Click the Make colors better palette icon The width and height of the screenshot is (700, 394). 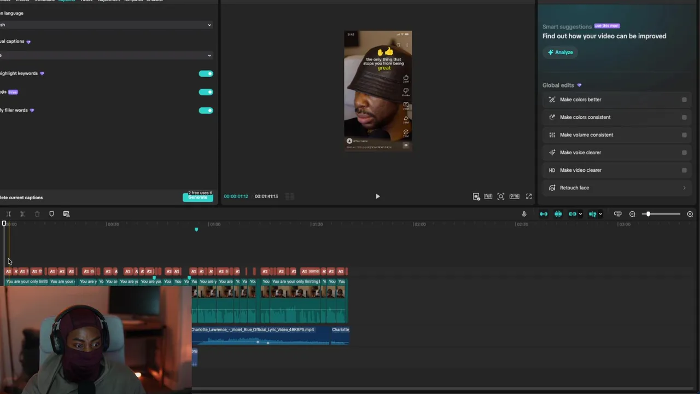[552, 100]
